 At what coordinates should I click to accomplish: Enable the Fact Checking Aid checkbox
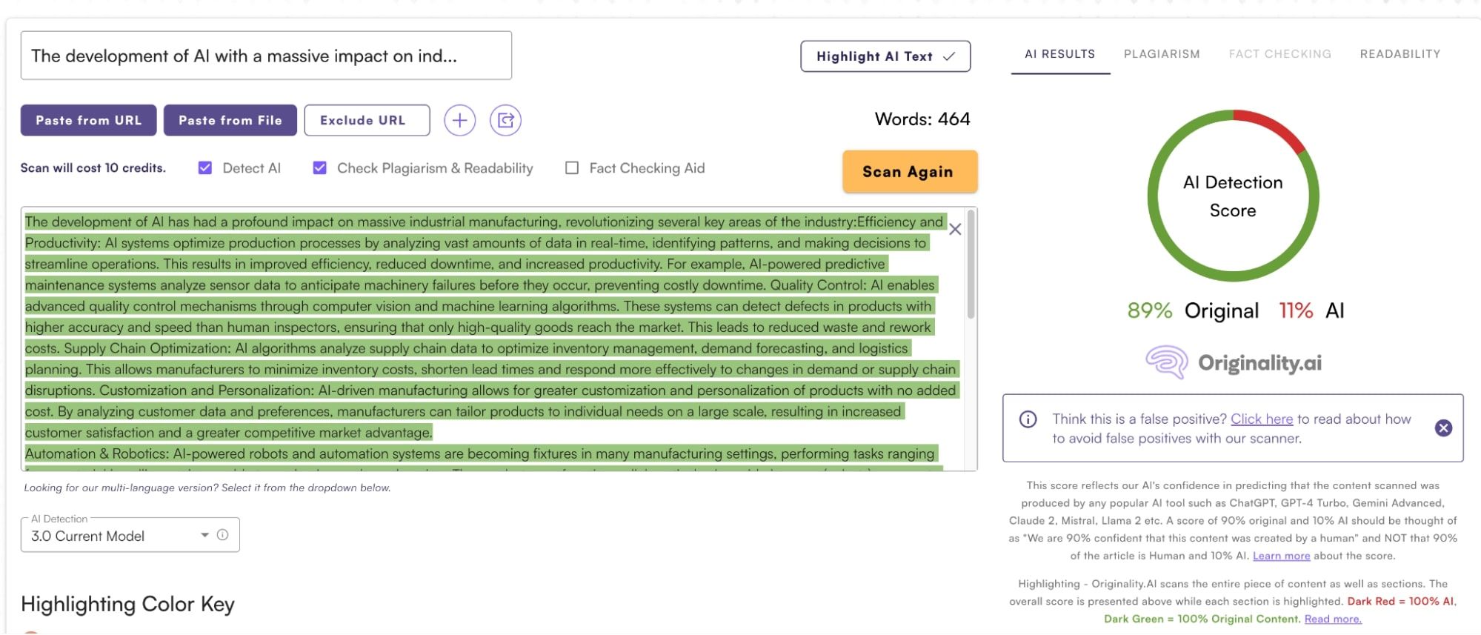(572, 168)
